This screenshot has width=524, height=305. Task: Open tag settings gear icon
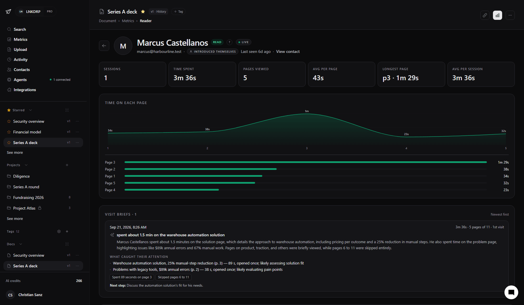click(x=59, y=231)
